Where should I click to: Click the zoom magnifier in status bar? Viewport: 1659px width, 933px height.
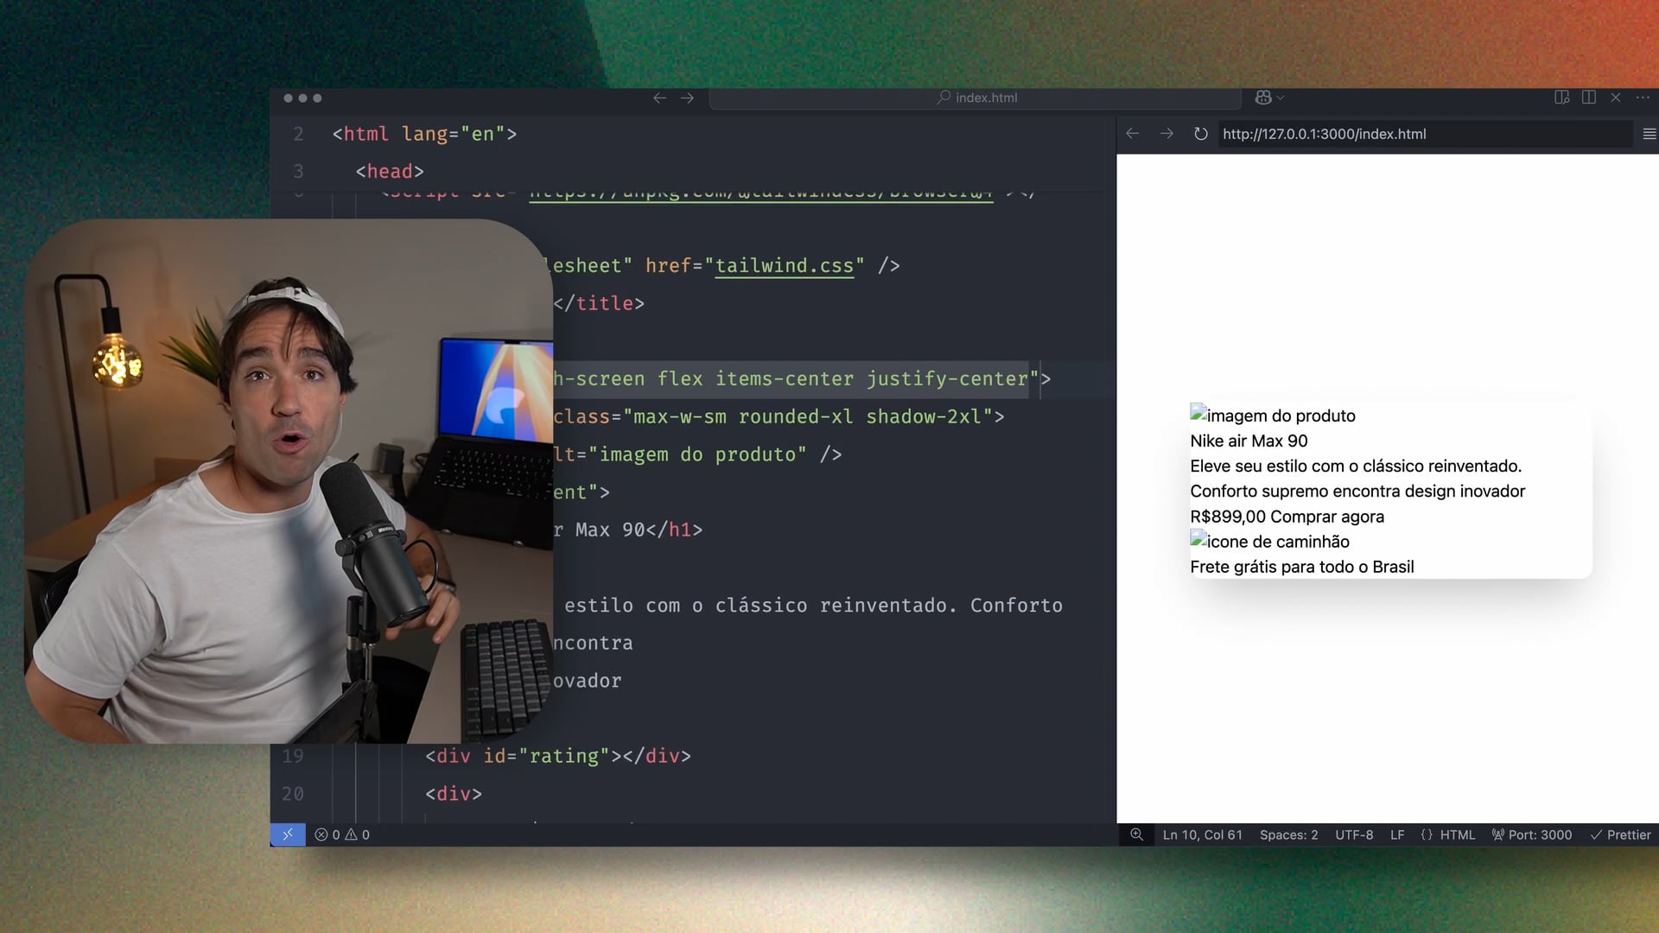pos(1136,835)
